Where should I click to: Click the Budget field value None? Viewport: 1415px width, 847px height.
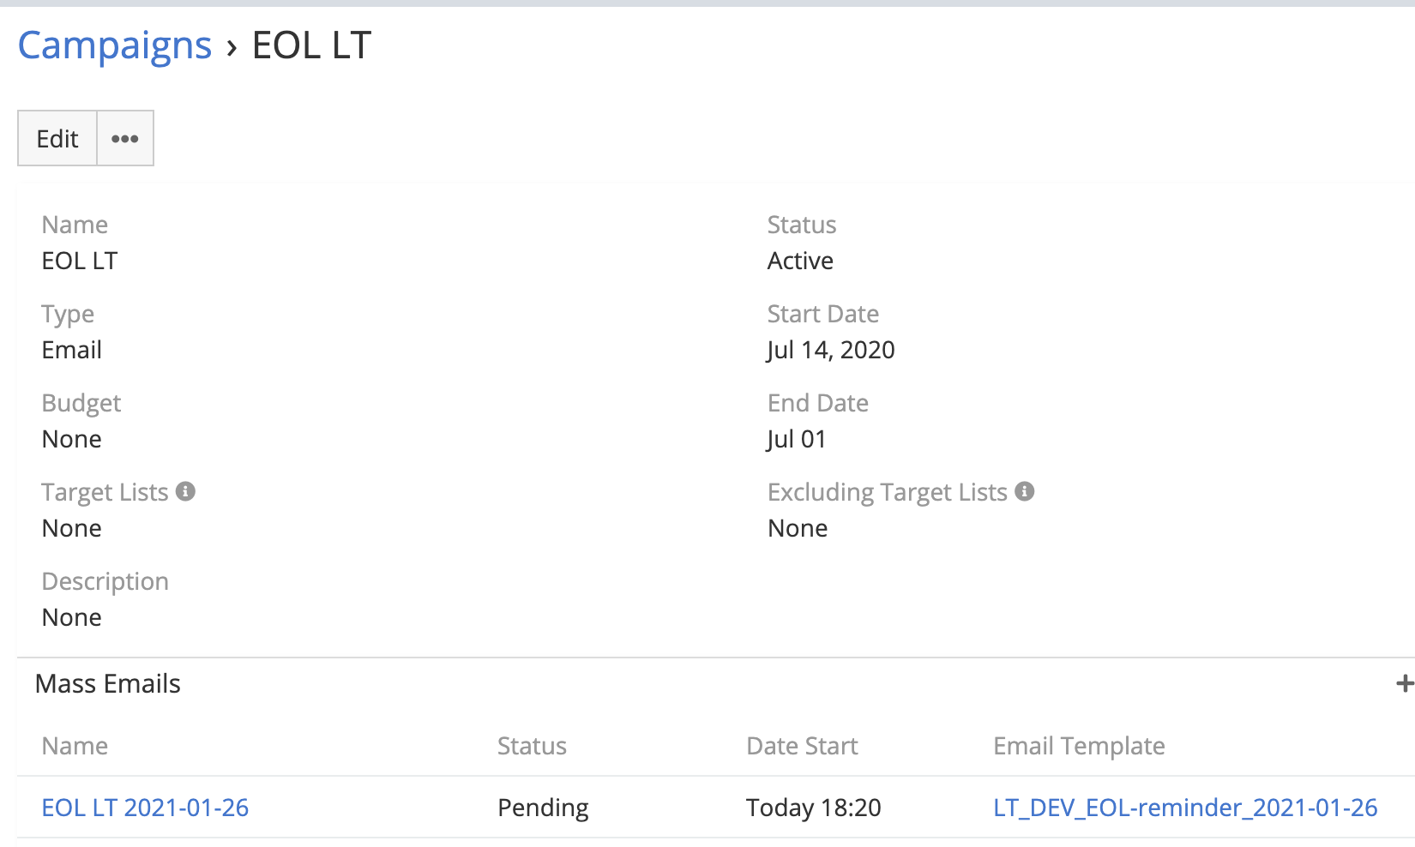coord(72,439)
